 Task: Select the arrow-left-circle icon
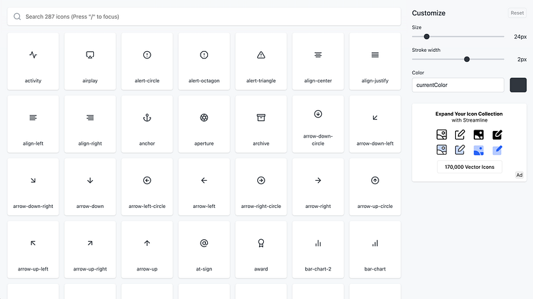(147, 187)
